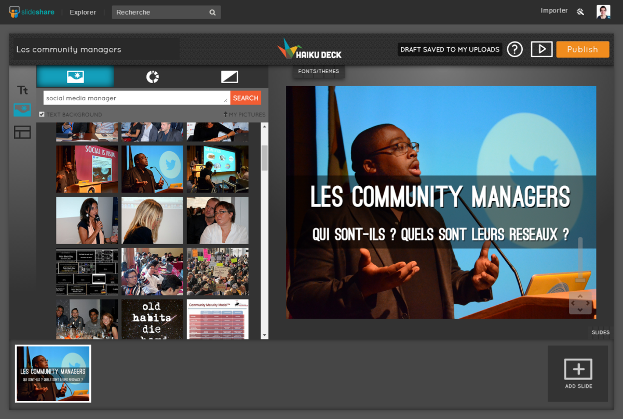
Task: Switch to the chart background tab
Action: [152, 77]
